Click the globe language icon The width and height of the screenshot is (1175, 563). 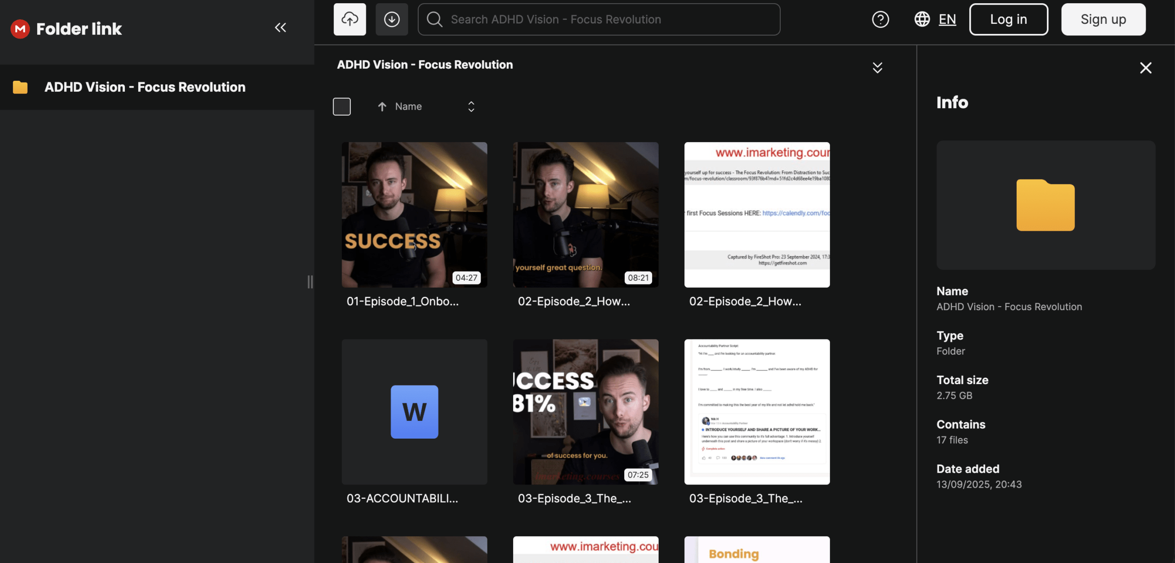(x=922, y=19)
